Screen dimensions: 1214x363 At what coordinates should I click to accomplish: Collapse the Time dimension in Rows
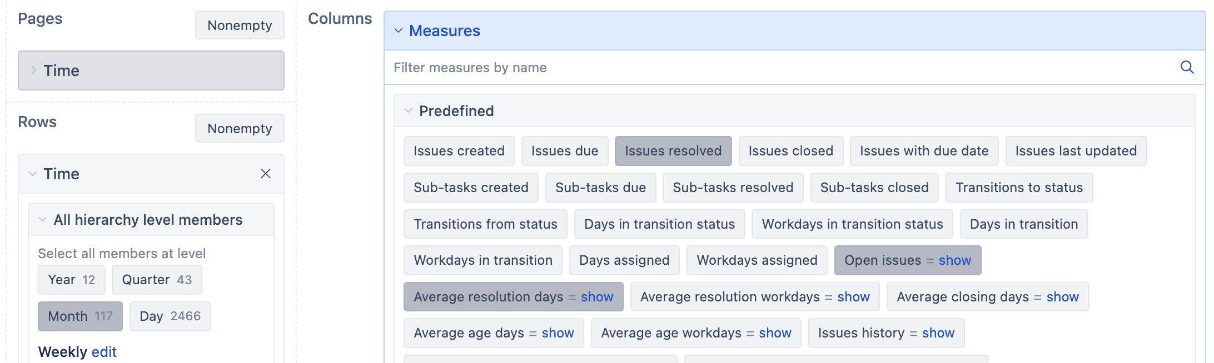(x=33, y=174)
